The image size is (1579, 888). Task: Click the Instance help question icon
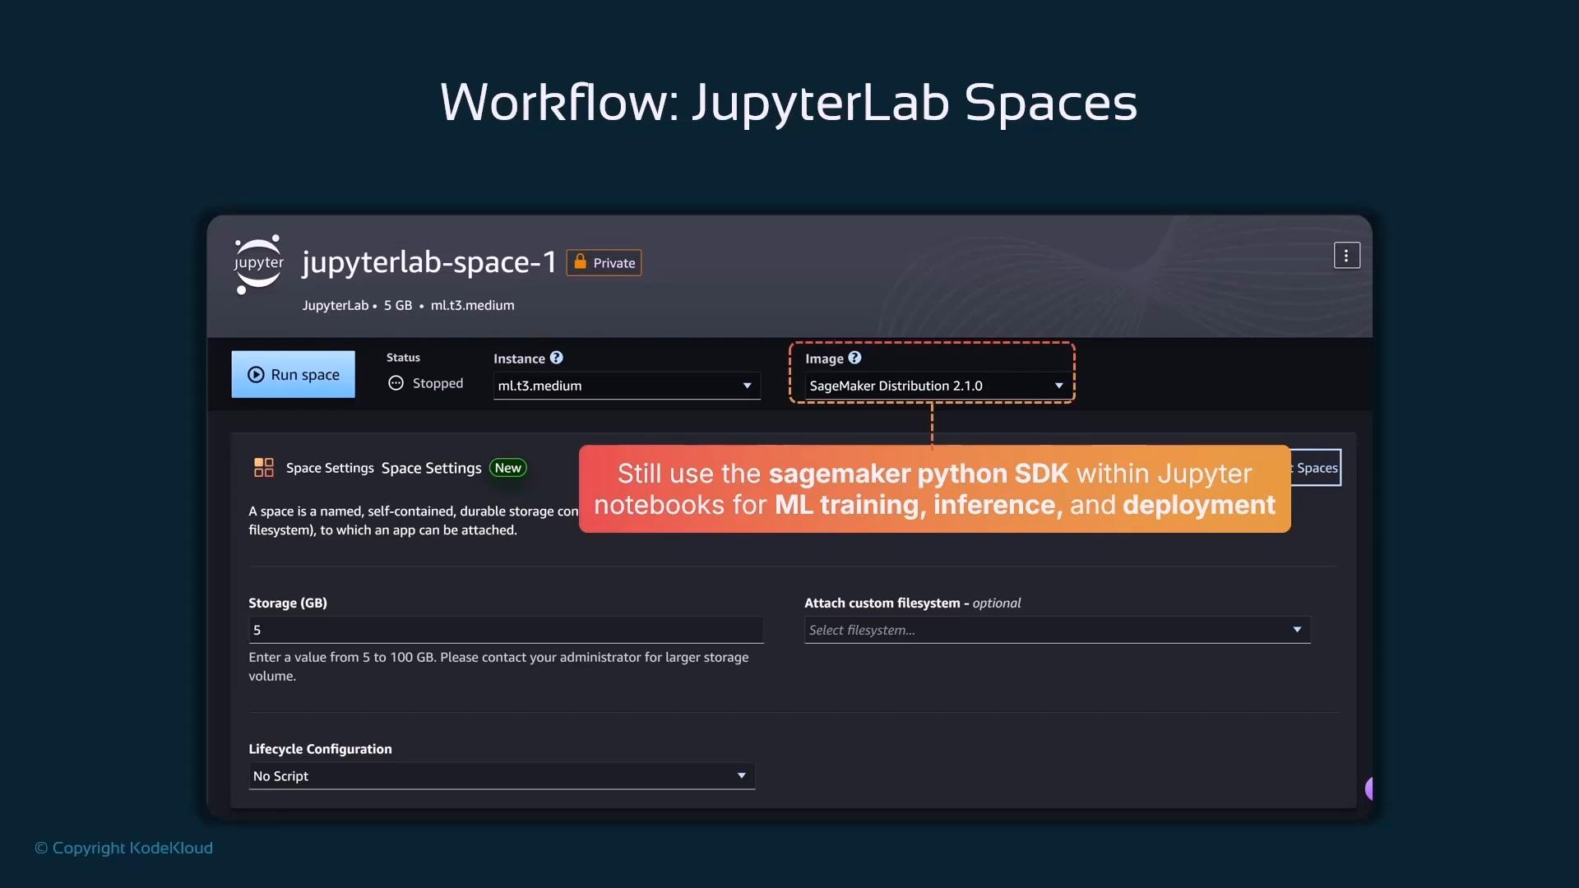557,358
